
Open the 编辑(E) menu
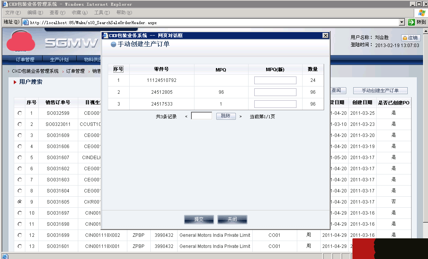35,13
